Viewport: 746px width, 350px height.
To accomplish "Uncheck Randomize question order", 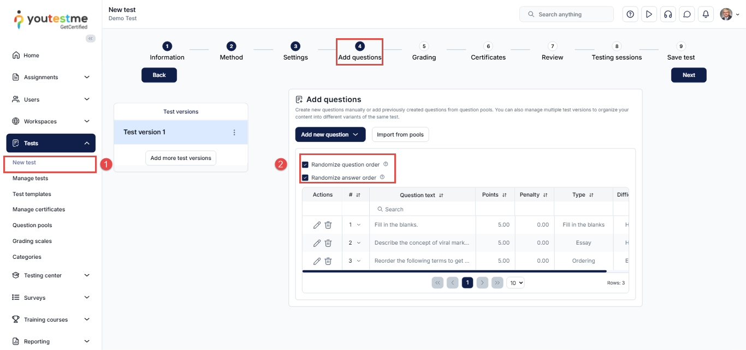I will coord(305,164).
